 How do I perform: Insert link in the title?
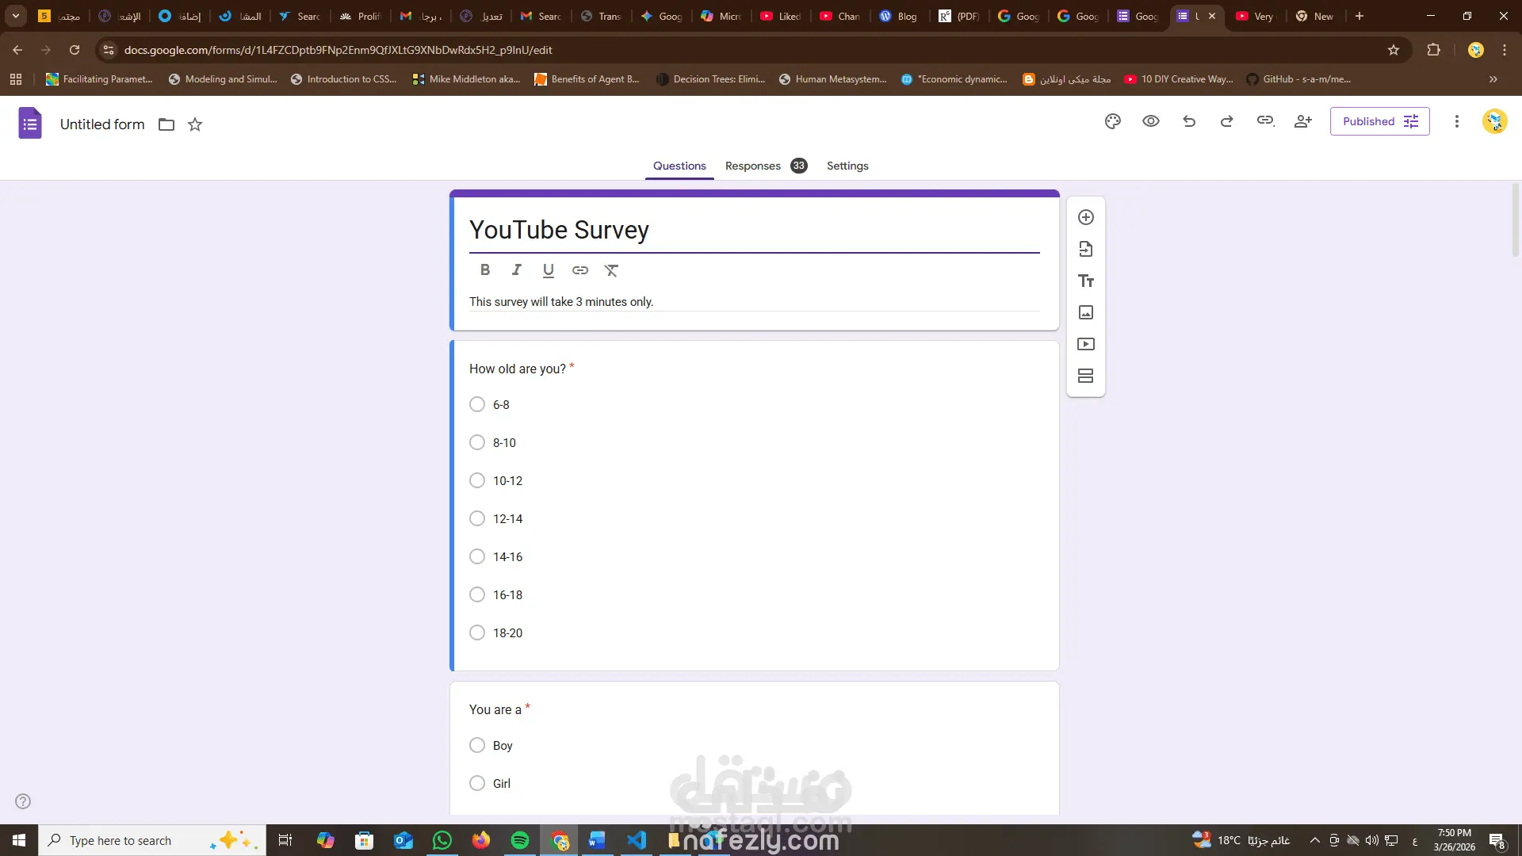point(580,270)
